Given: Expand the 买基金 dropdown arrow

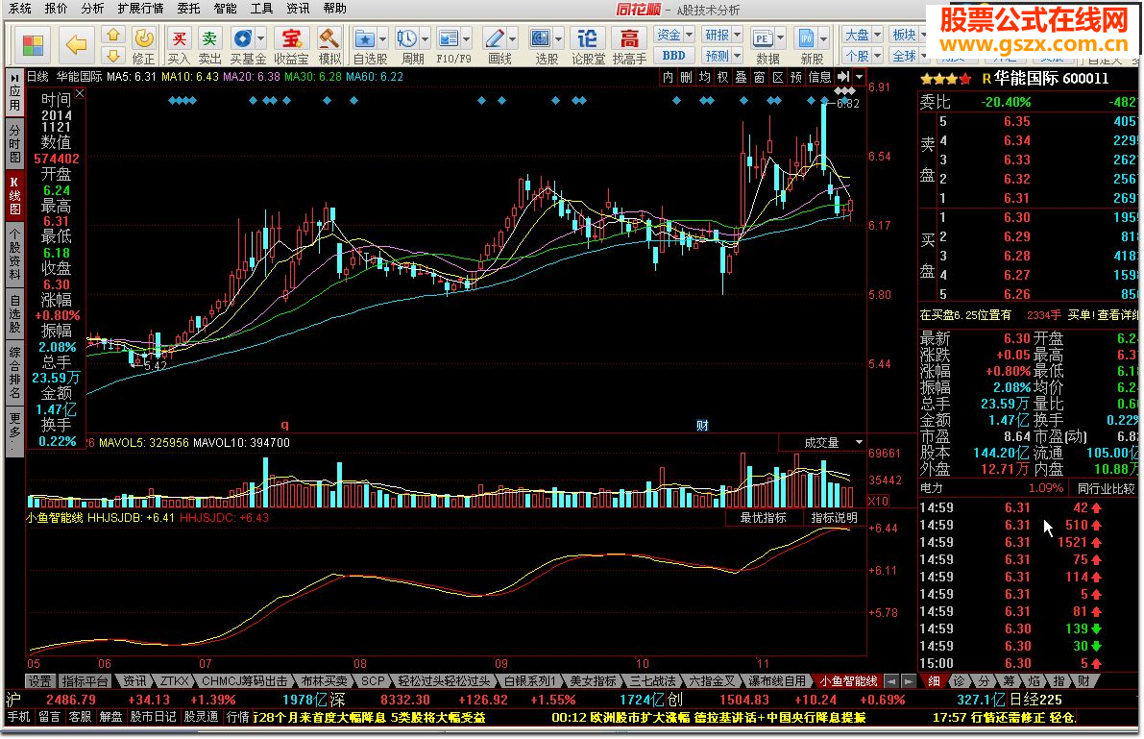Looking at the screenshot, I should point(260,38).
